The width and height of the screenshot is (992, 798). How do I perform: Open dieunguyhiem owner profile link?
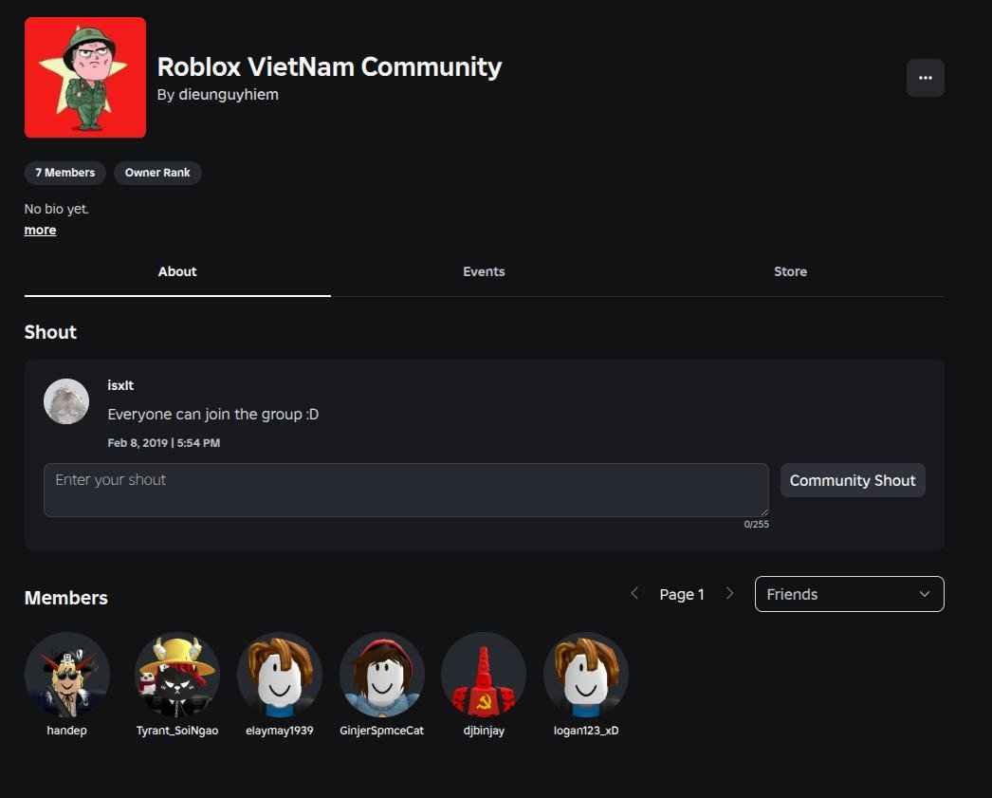click(229, 94)
